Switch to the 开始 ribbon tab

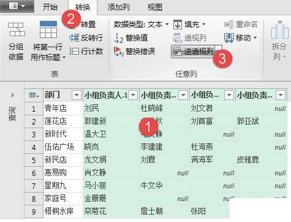point(50,7)
